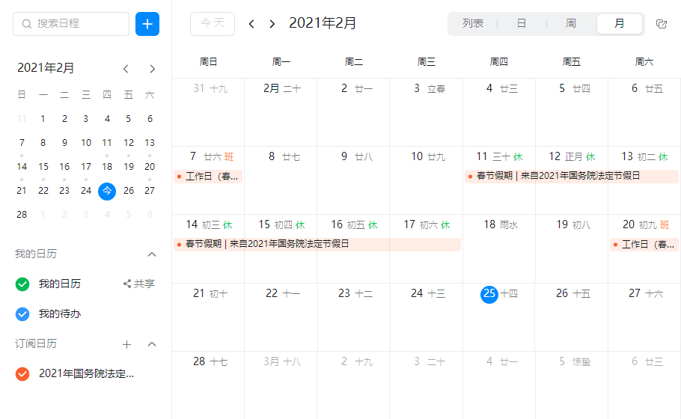Click next month arrow in mini calendar
The image size is (681, 419).
(153, 69)
